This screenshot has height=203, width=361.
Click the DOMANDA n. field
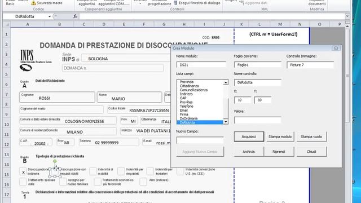point(113,68)
